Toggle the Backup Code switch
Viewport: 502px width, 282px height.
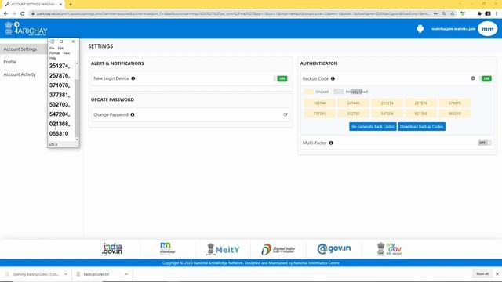(485, 78)
